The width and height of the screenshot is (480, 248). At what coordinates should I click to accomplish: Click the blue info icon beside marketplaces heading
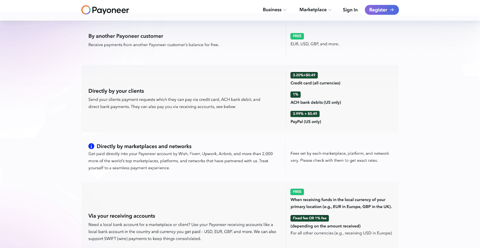[x=91, y=146]
